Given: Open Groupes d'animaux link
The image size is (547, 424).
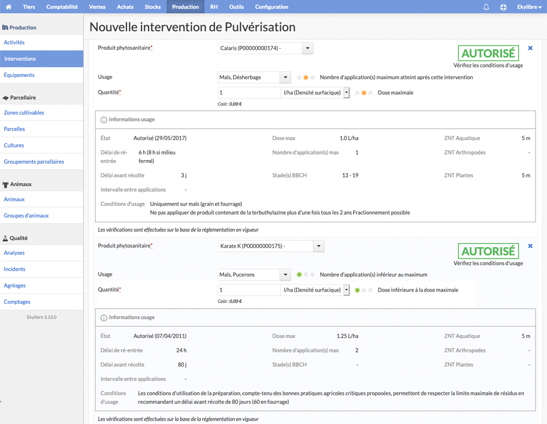Looking at the screenshot, I should tap(26, 216).
